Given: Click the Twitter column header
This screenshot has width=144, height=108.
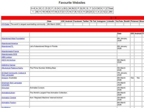Looking at the screenshot, I should click(86, 21).
